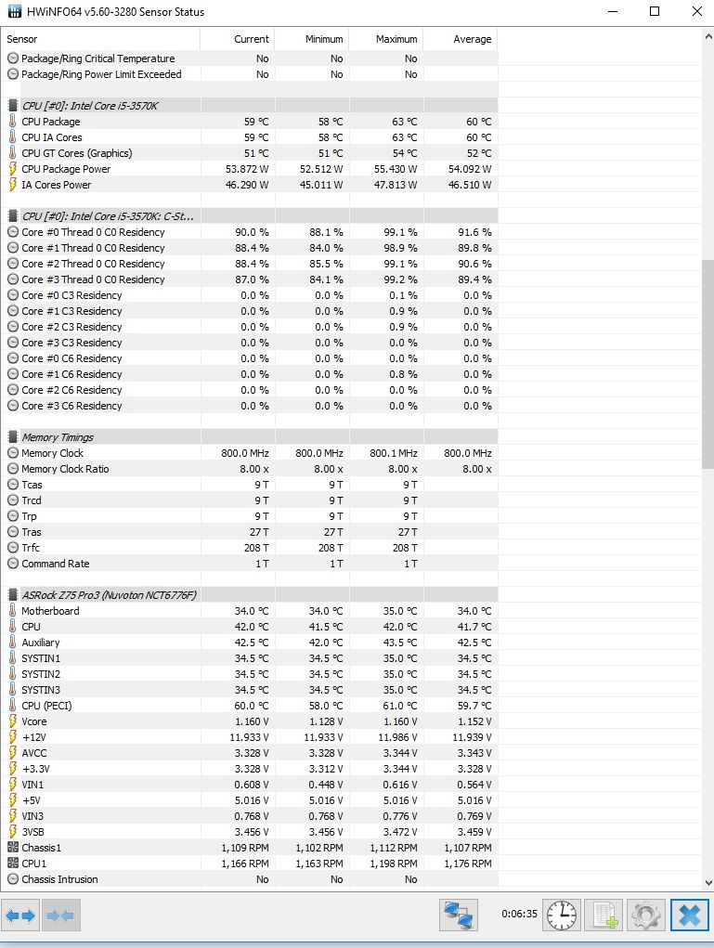
Task: Select the Intel Core i5-3570K sensor group header
Action: pyautogui.click(x=253, y=106)
